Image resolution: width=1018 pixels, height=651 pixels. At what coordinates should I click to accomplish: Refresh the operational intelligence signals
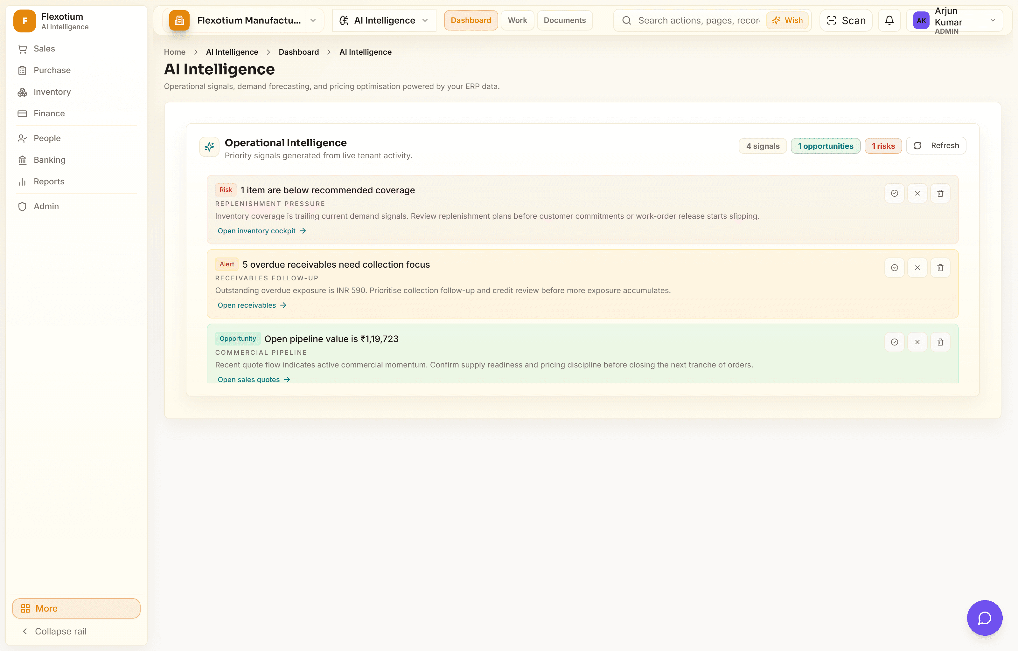point(936,145)
